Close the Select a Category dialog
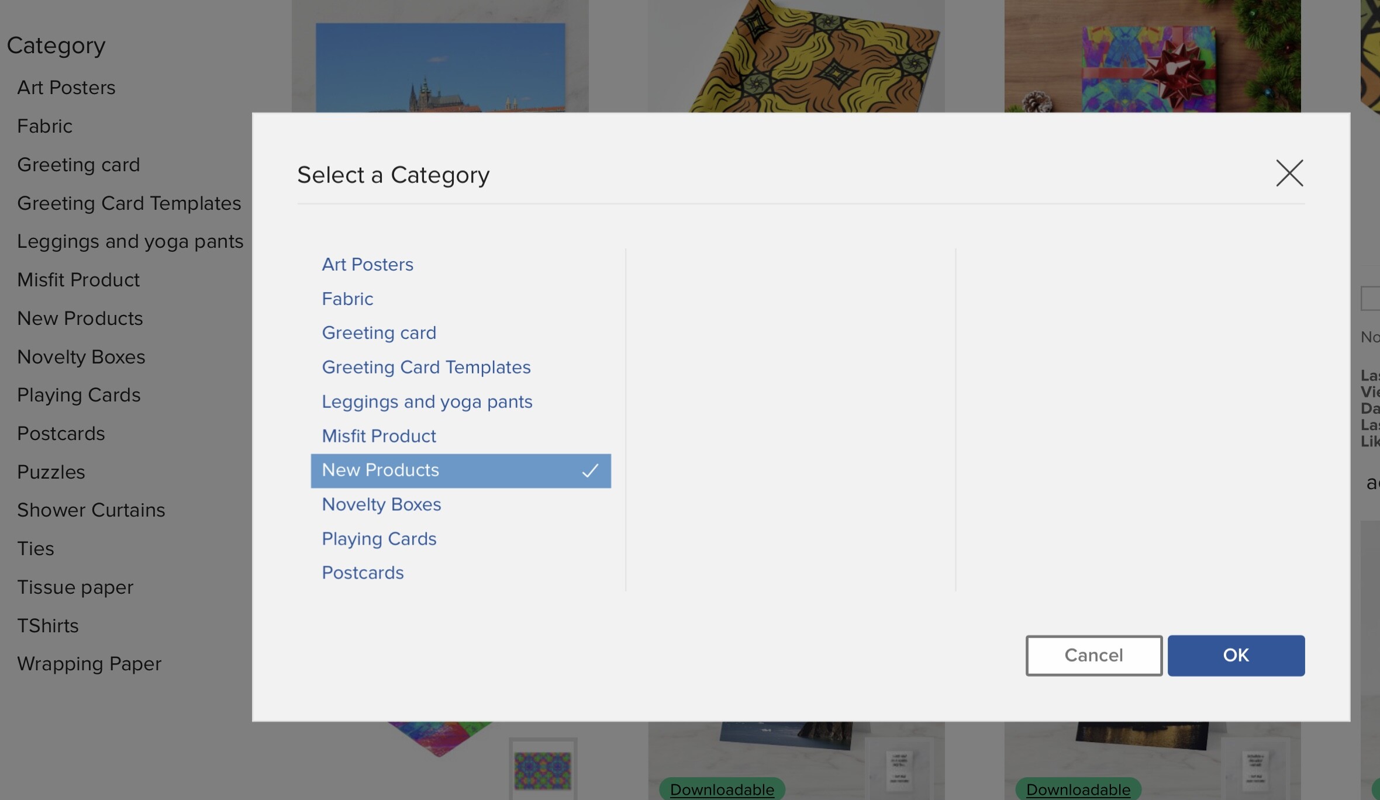1380x800 pixels. pos(1289,174)
